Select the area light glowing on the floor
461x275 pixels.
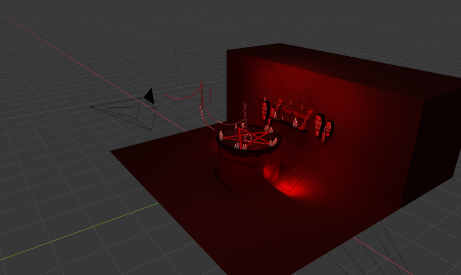coord(289,182)
